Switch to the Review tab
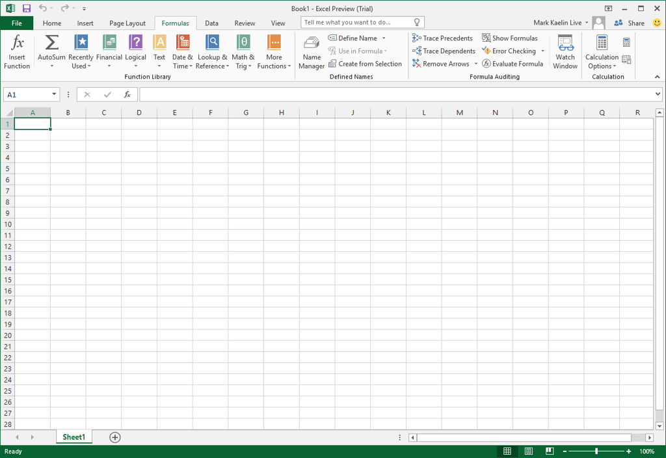The image size is (666, 458). coord(245,23)
